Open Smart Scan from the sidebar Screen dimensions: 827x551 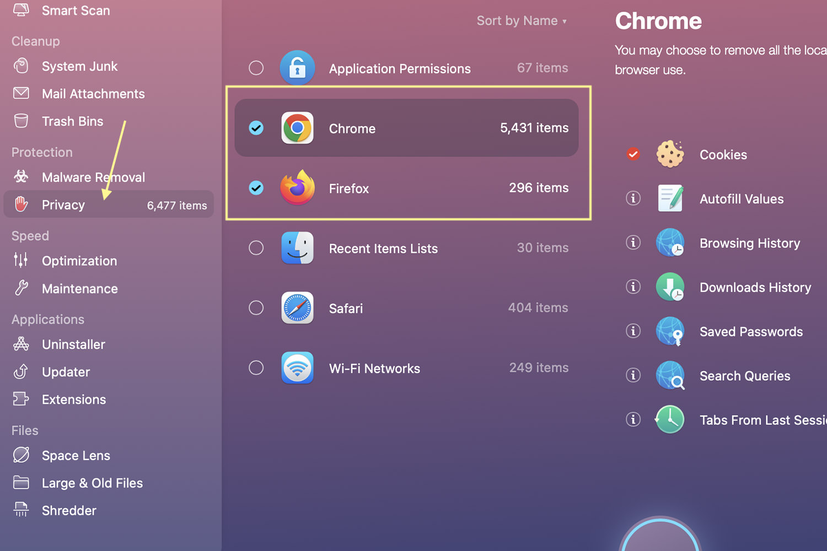pos(76,10)
